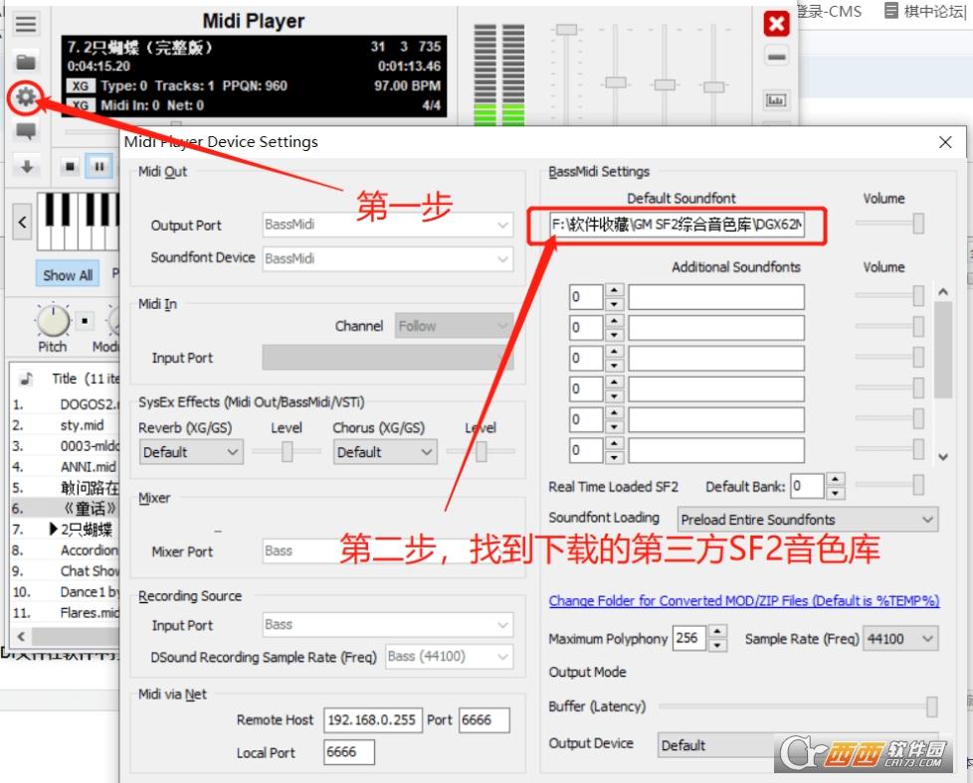This screenshot has width=973, height=783.
Task: Click the Midi In Input Port field
Action: coord(388,358)
